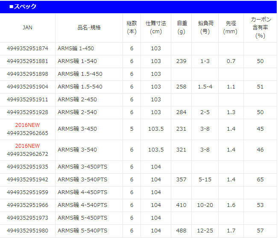
Task: Click weight value 258
Action: tap(181, 87)
